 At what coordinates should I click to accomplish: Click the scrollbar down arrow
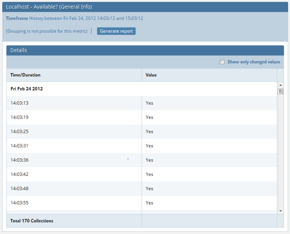tap(281, 211)
